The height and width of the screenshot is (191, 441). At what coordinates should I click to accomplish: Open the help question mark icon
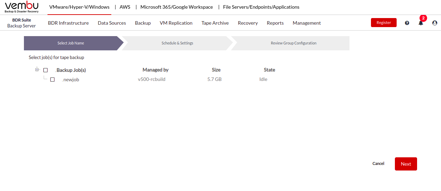tap(407, 23)
